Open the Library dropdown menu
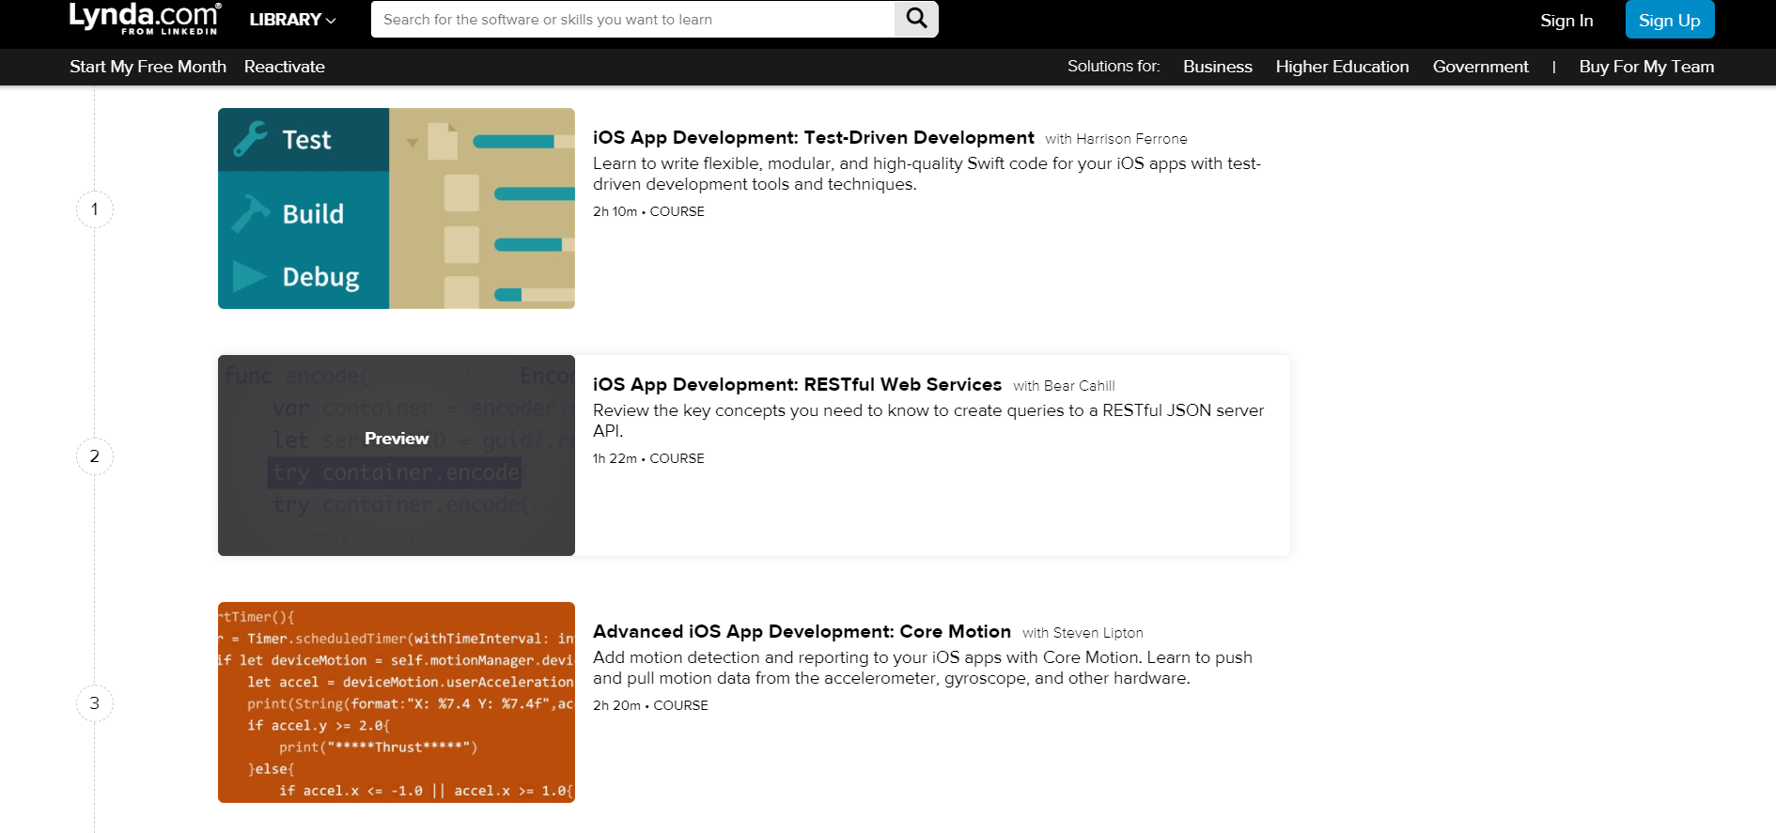This screenshot has height=833, width=1776. tap(292, 20)
